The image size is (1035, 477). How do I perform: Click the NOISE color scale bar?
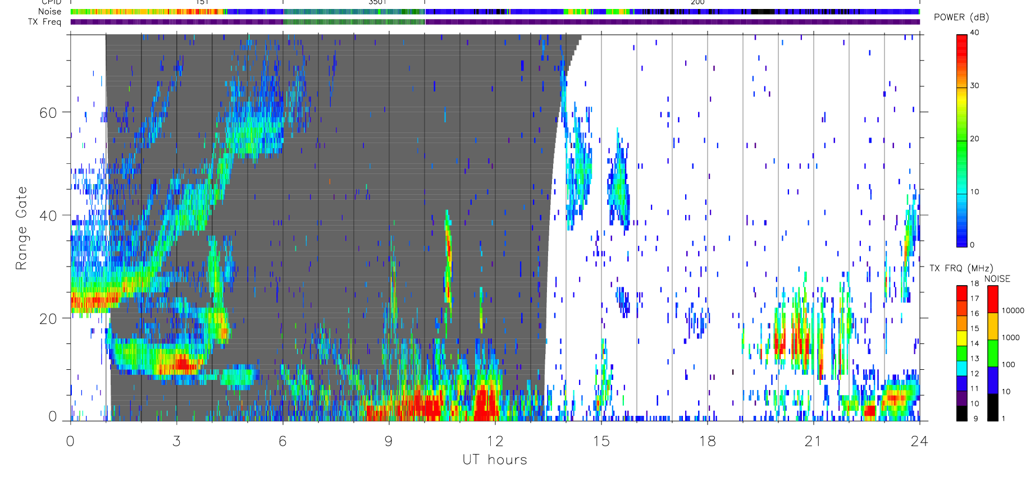pyautogui.click(x=993, y=354)
